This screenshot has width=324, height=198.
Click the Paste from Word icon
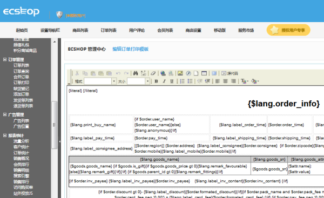coord(109,73)
